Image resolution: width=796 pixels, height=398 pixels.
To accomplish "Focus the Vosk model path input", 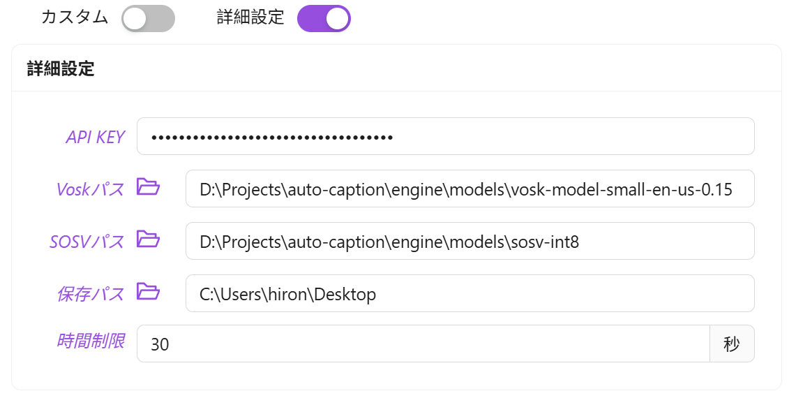I will (470, 189).
